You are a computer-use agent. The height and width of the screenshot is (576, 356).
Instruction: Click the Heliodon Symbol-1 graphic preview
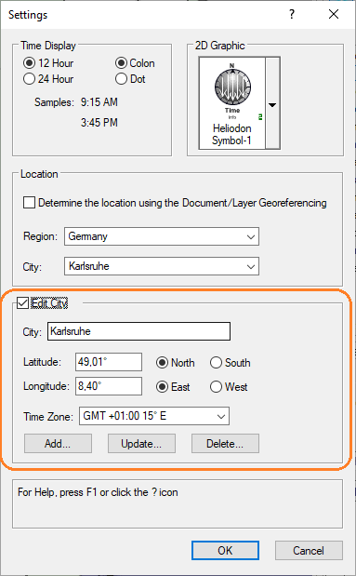[x=232, y=103]
